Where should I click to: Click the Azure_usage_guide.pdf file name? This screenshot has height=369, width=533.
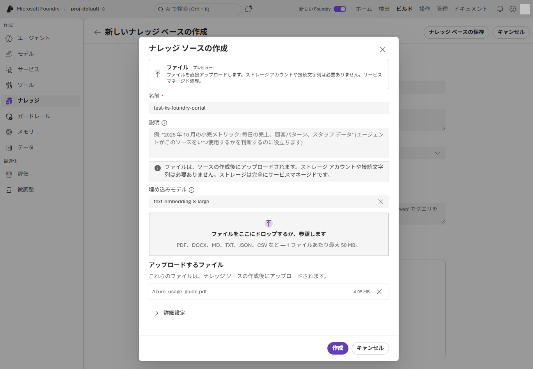pos(179,292)
